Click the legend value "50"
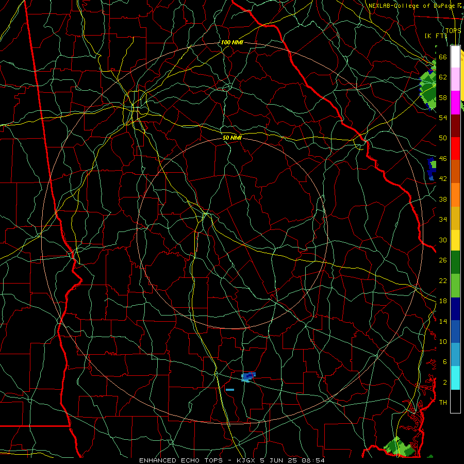 [443, 138]
